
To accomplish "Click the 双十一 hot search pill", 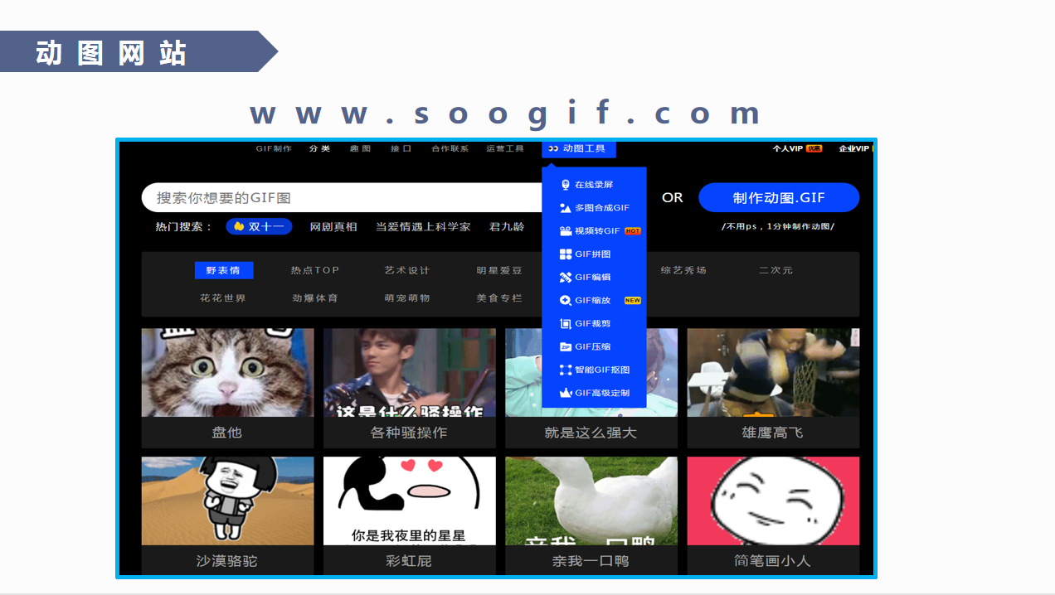I will 259,226.
